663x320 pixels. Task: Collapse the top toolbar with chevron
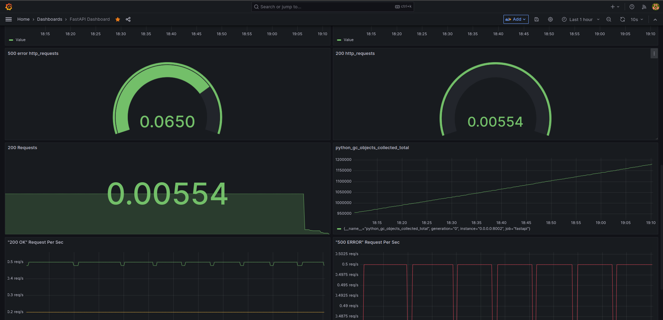coord(655,19)
